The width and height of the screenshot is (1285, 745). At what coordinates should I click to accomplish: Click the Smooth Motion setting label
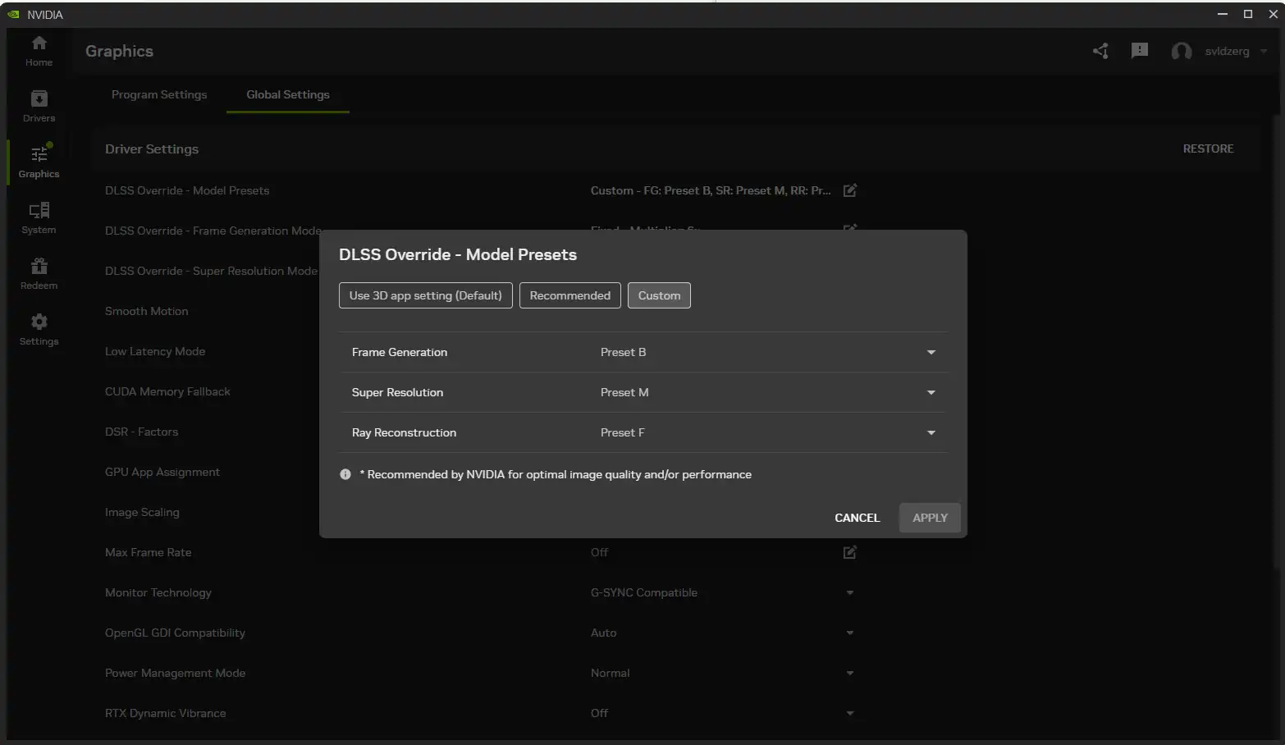pyautogui.click(x=147, y=311)
